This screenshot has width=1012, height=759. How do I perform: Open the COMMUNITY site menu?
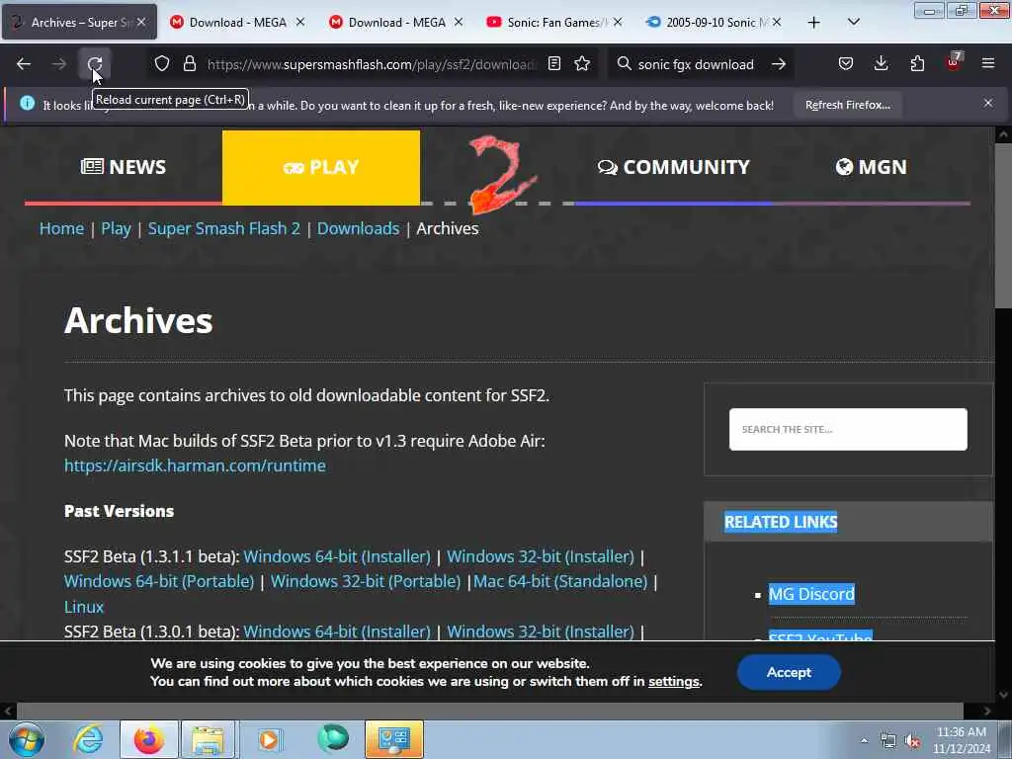(673, 167)
